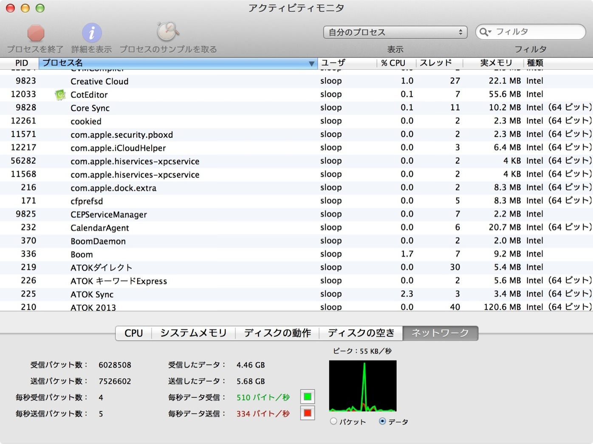Click the 334 バイト/秒 send rate
The width and height of the screenshot is (593, 444).
click(263, 413)
